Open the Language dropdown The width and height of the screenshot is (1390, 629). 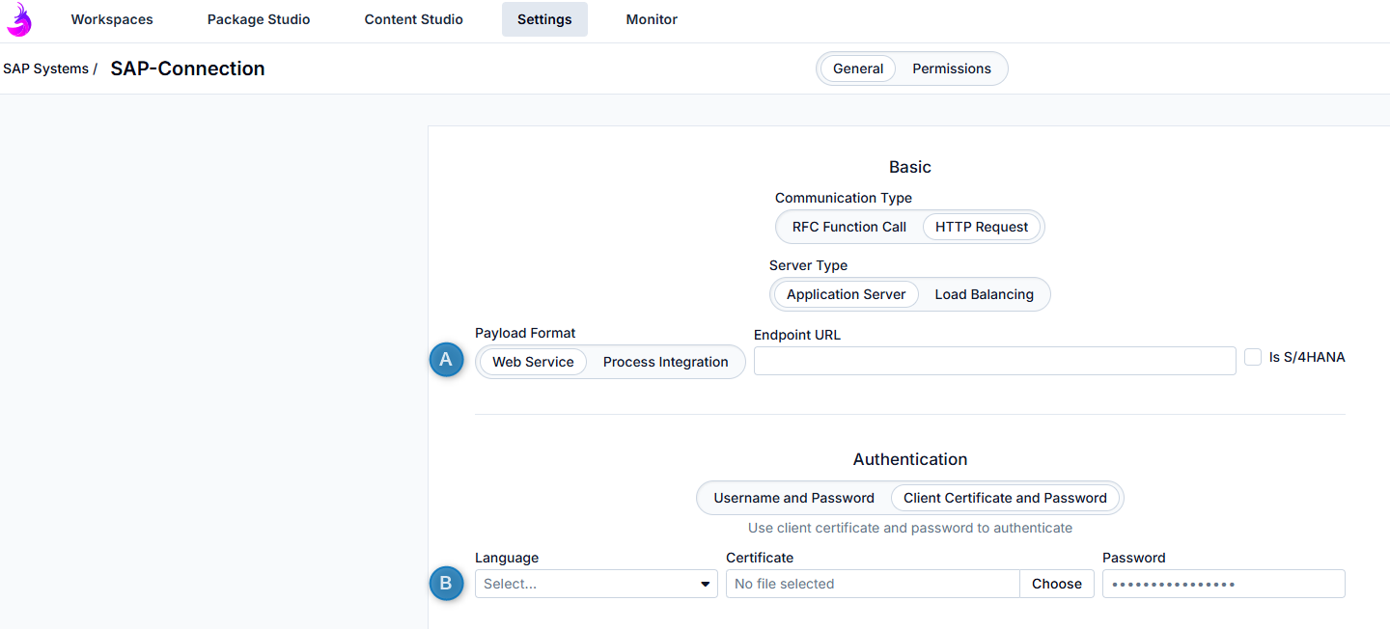(x=596, y=584)
